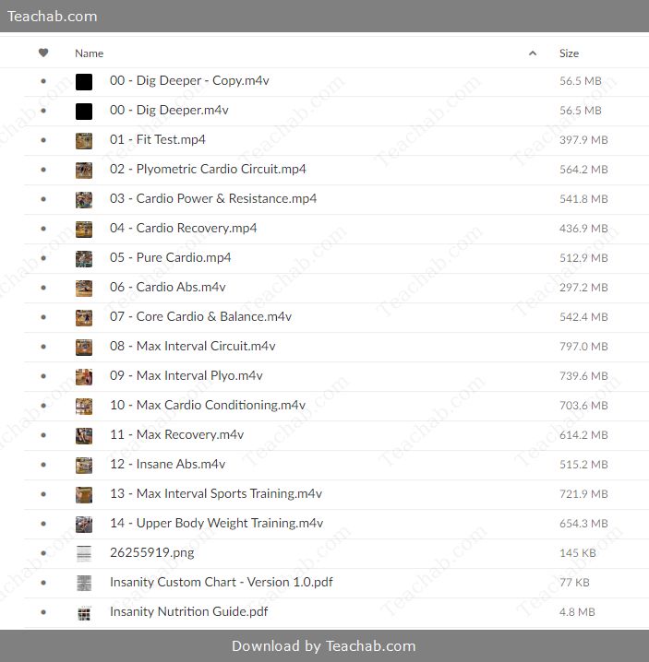Viewport: 649px width, 662px height.
Task: Toggle favorite dot for 14 - Upper Body Weight Training.m4v
Action: 43,524
